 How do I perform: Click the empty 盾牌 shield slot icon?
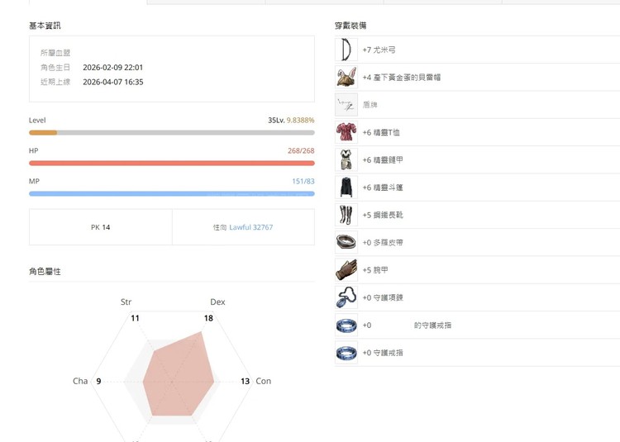tap(346, 105)
